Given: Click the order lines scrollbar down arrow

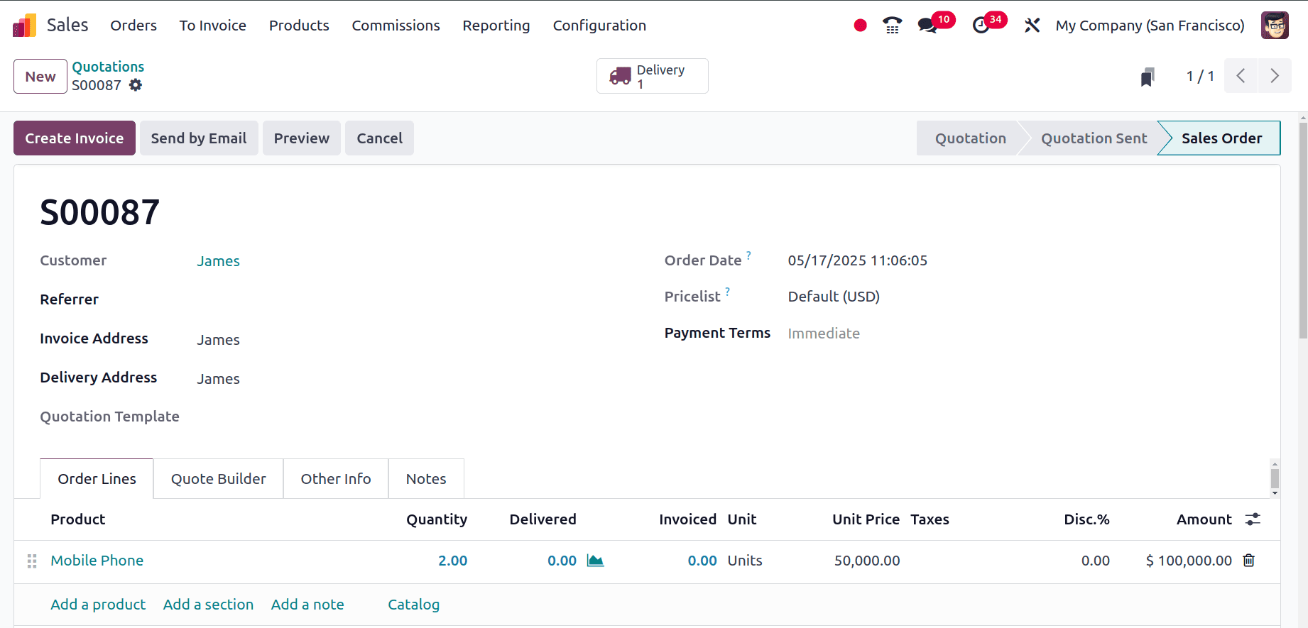Looking at the screenshot, I should click(1275, 493).
